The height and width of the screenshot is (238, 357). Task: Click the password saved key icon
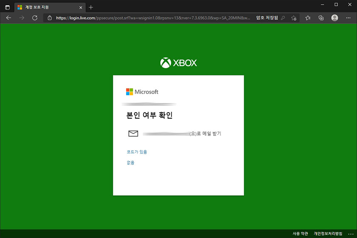click(283, 18)
